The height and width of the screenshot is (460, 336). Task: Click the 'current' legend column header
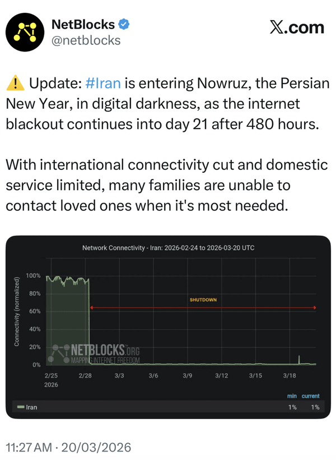point(310,396)
